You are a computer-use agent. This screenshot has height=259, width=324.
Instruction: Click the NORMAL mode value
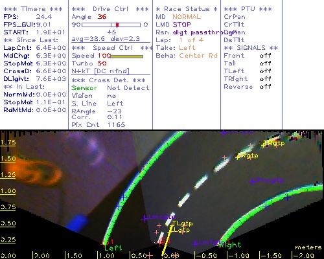187,17
